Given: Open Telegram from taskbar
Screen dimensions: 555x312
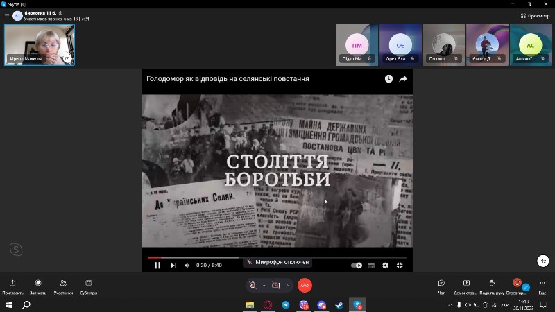Looking at the screenshot, I should [286, 305].
